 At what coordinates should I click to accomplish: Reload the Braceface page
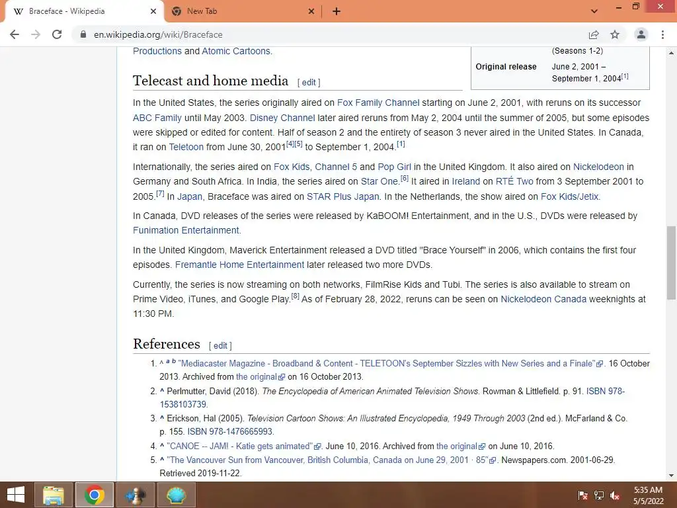(57, 34)
